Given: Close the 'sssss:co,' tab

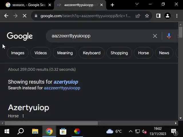Looking at the screenshot, I should 50,5.
